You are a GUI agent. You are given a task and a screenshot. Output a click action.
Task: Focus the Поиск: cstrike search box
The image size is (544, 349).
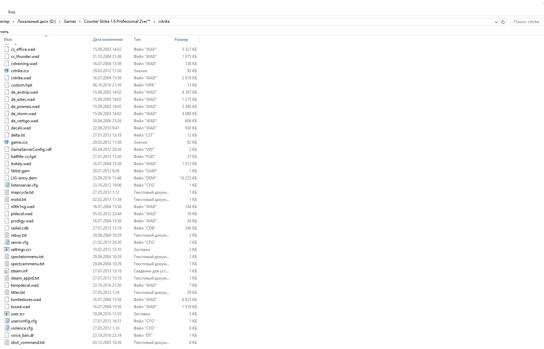click(x=527, y=22)
